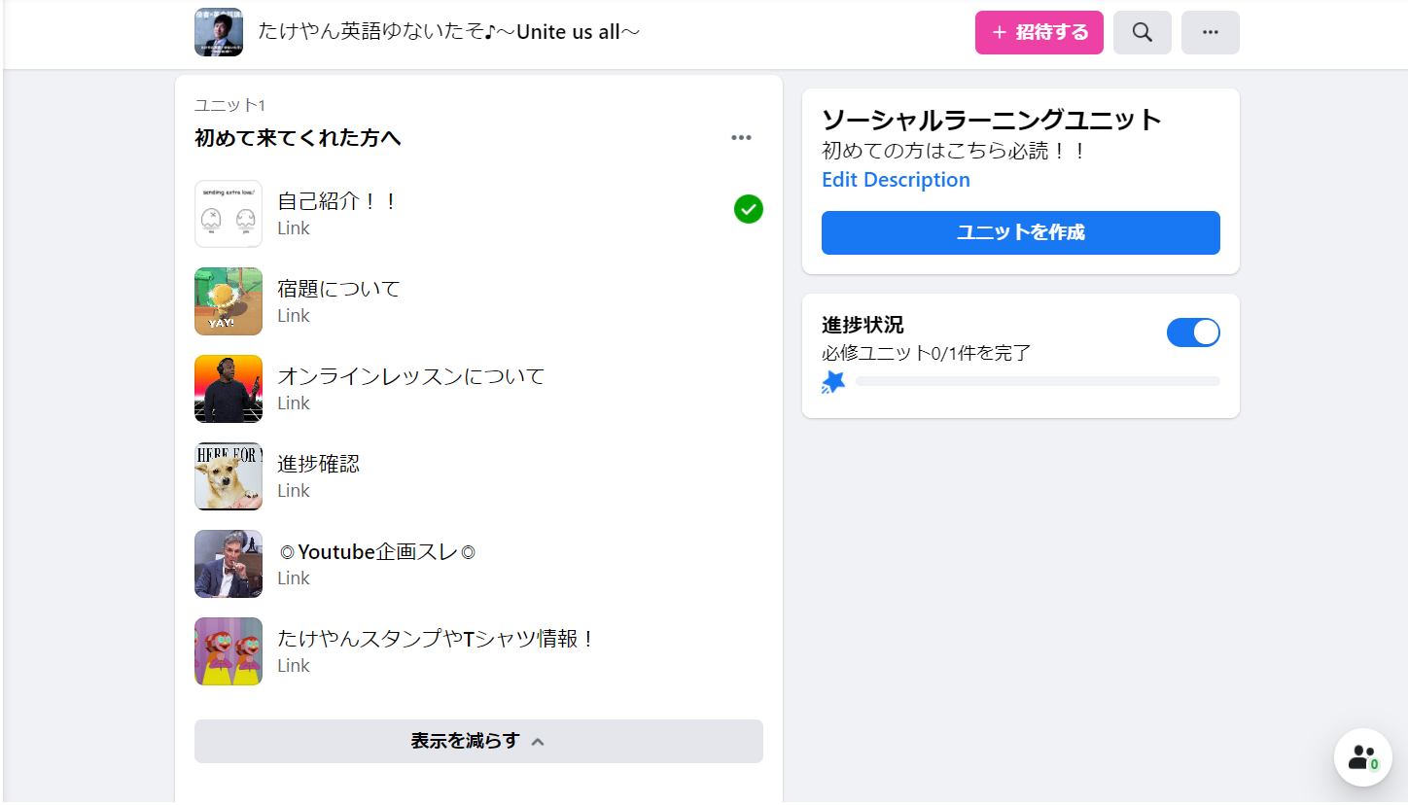Click the chevron next to 表示を減らす
Screen dimensions: 1408x805
click(538, 741)
